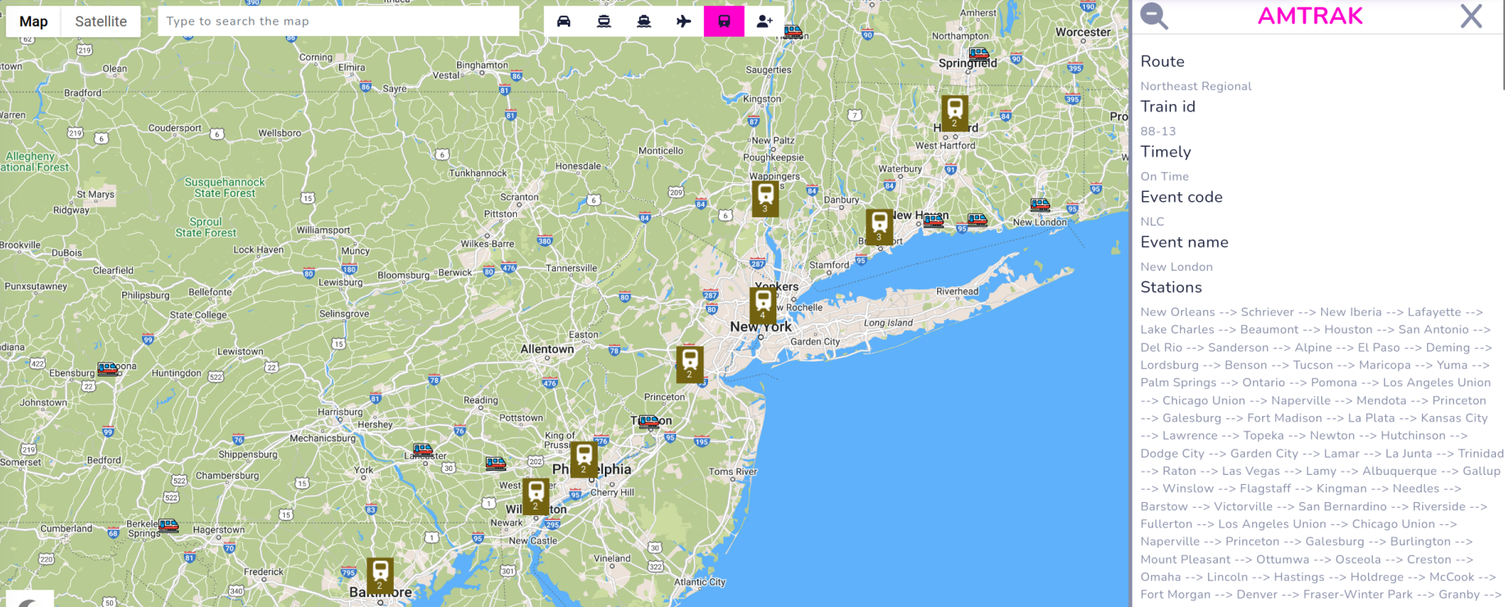
Task: Open the Wilmington station cluster marker
Action: (x=536, y=496)
